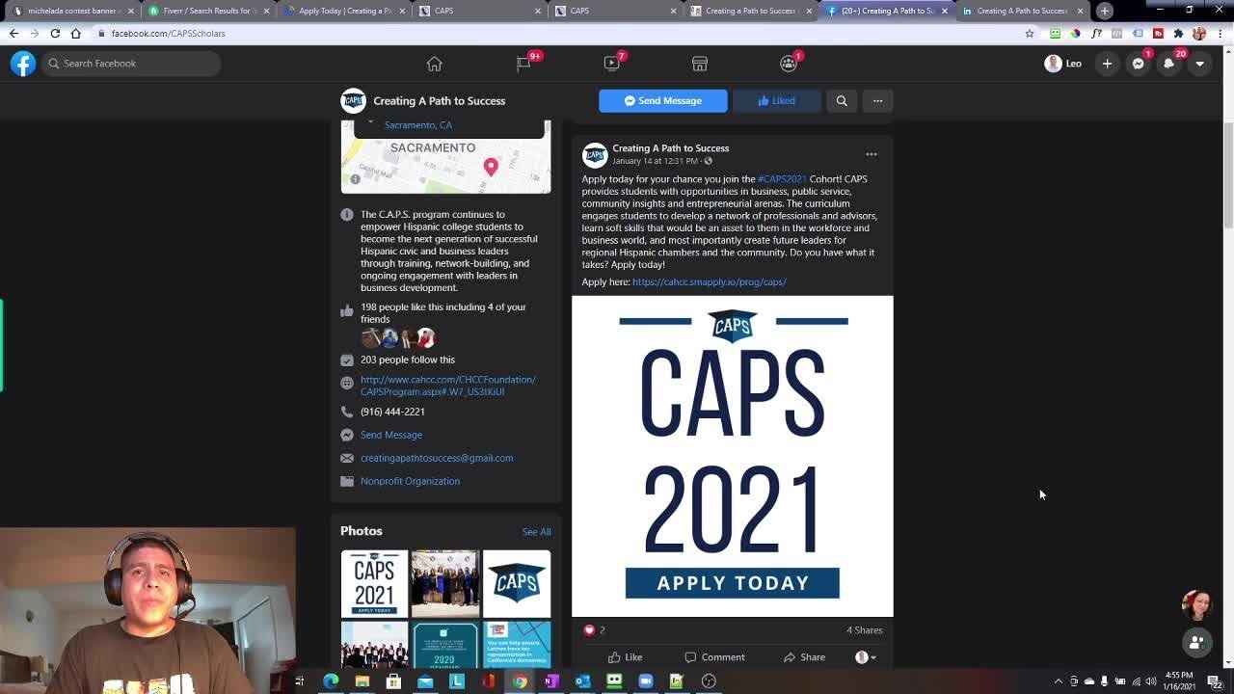Open the Marketplace icon
This screenshot has height=694, width=1234.
pyautogui.click(x=700, y=64)
